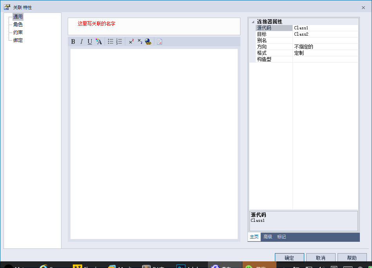
Task: Switch to the 高级 tab
Action: (268, 237)
